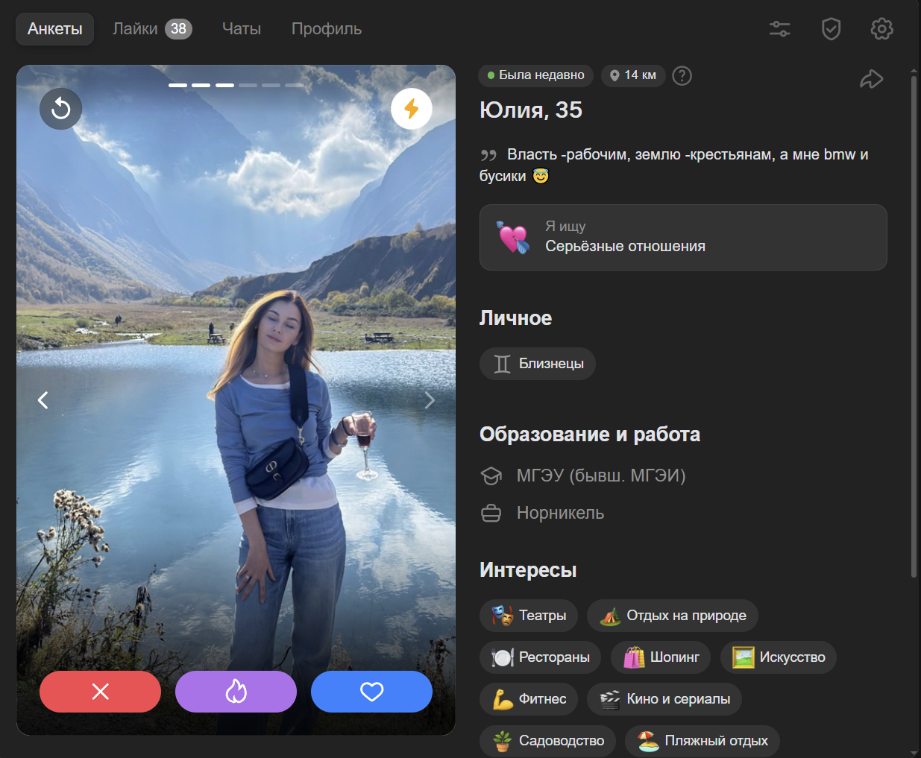The image size is (921, 758).
Task: Open the Серьёзные отношения card
Action: tap(683, 237)
